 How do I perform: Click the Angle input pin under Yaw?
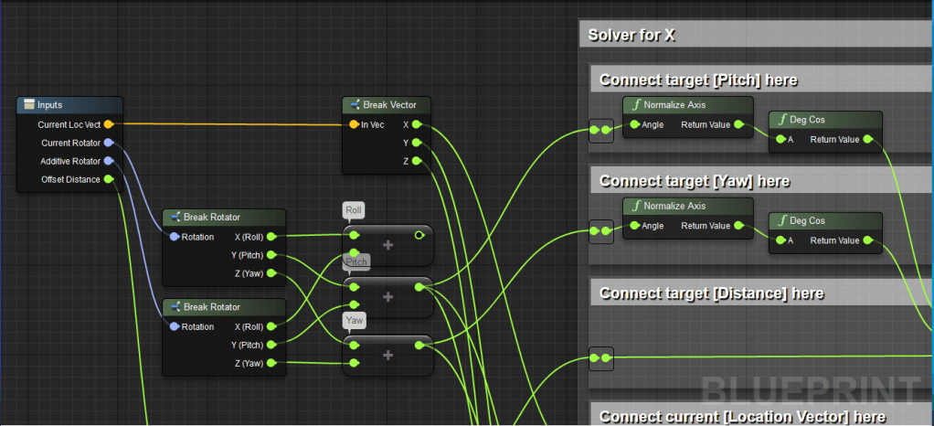point(632,226)
